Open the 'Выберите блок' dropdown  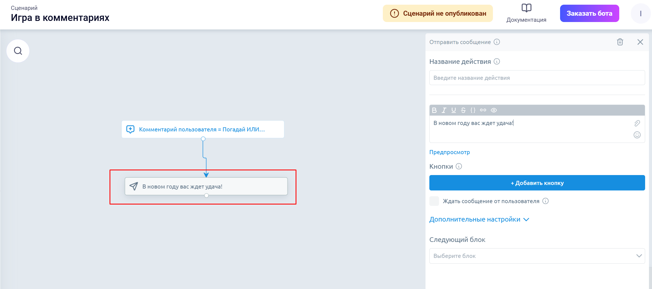[537, 256]
